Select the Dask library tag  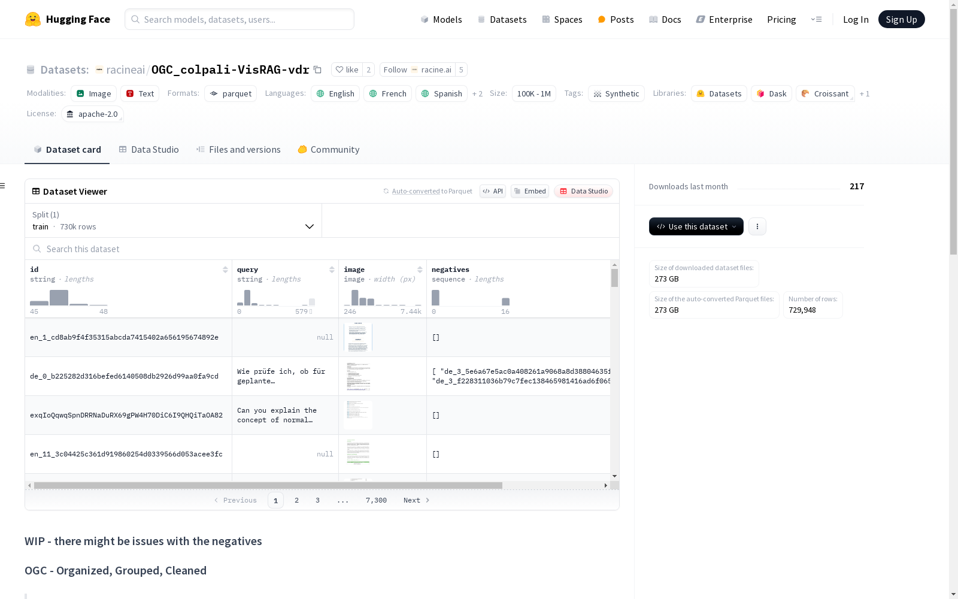click(x=772, y=93)
